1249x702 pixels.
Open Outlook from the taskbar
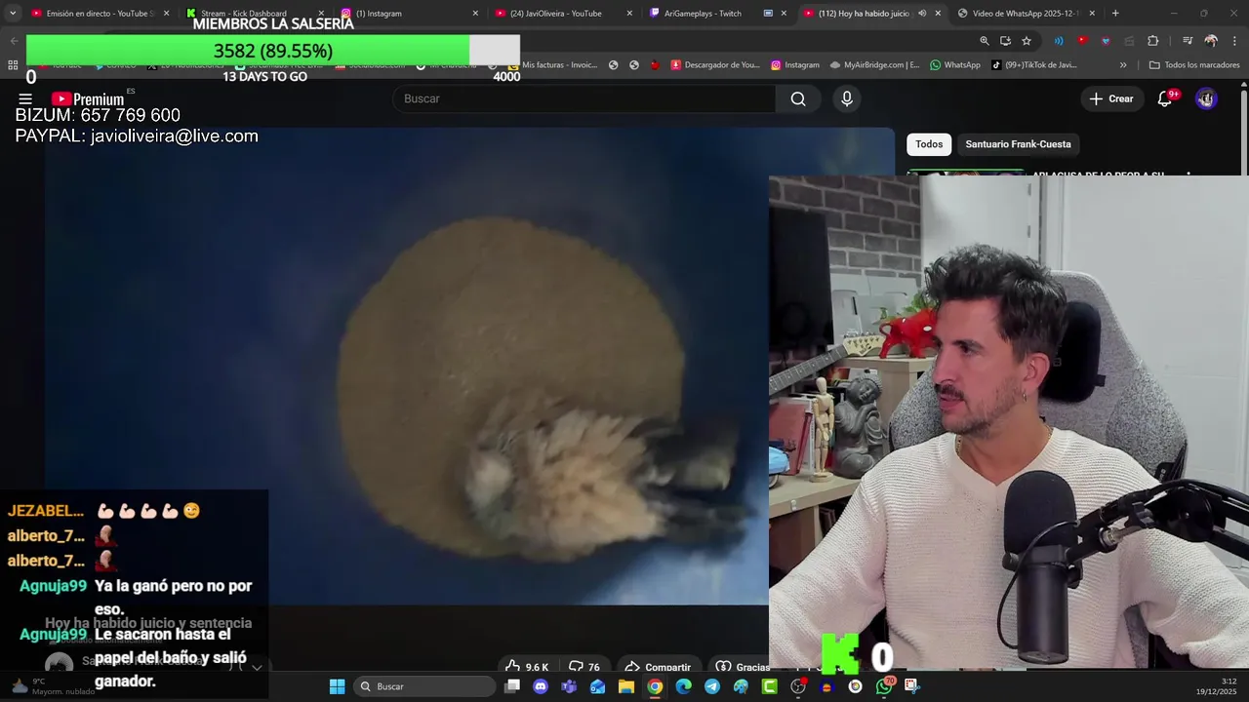click(597, 686)
